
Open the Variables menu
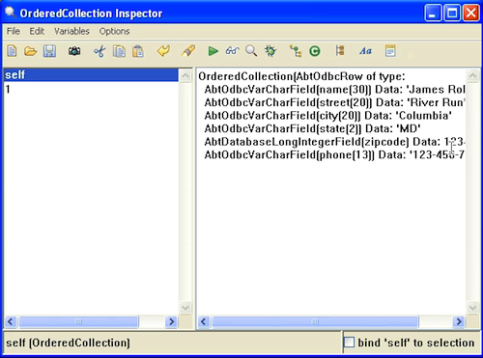pos(71,31)
